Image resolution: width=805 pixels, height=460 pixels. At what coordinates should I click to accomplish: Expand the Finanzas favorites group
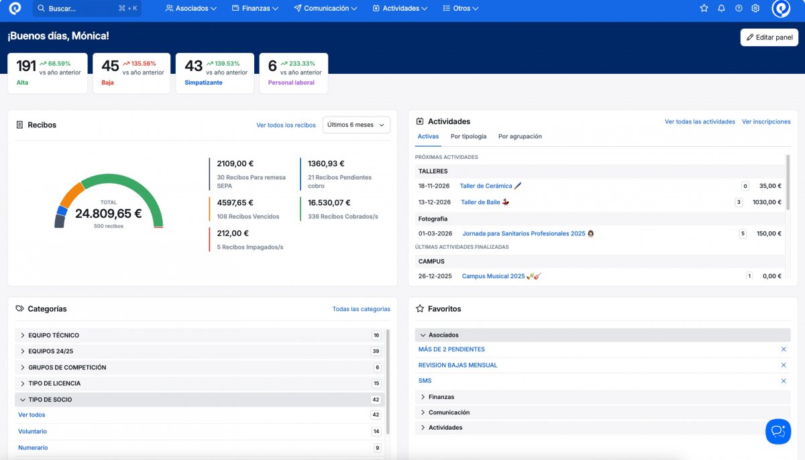point(423,397)
